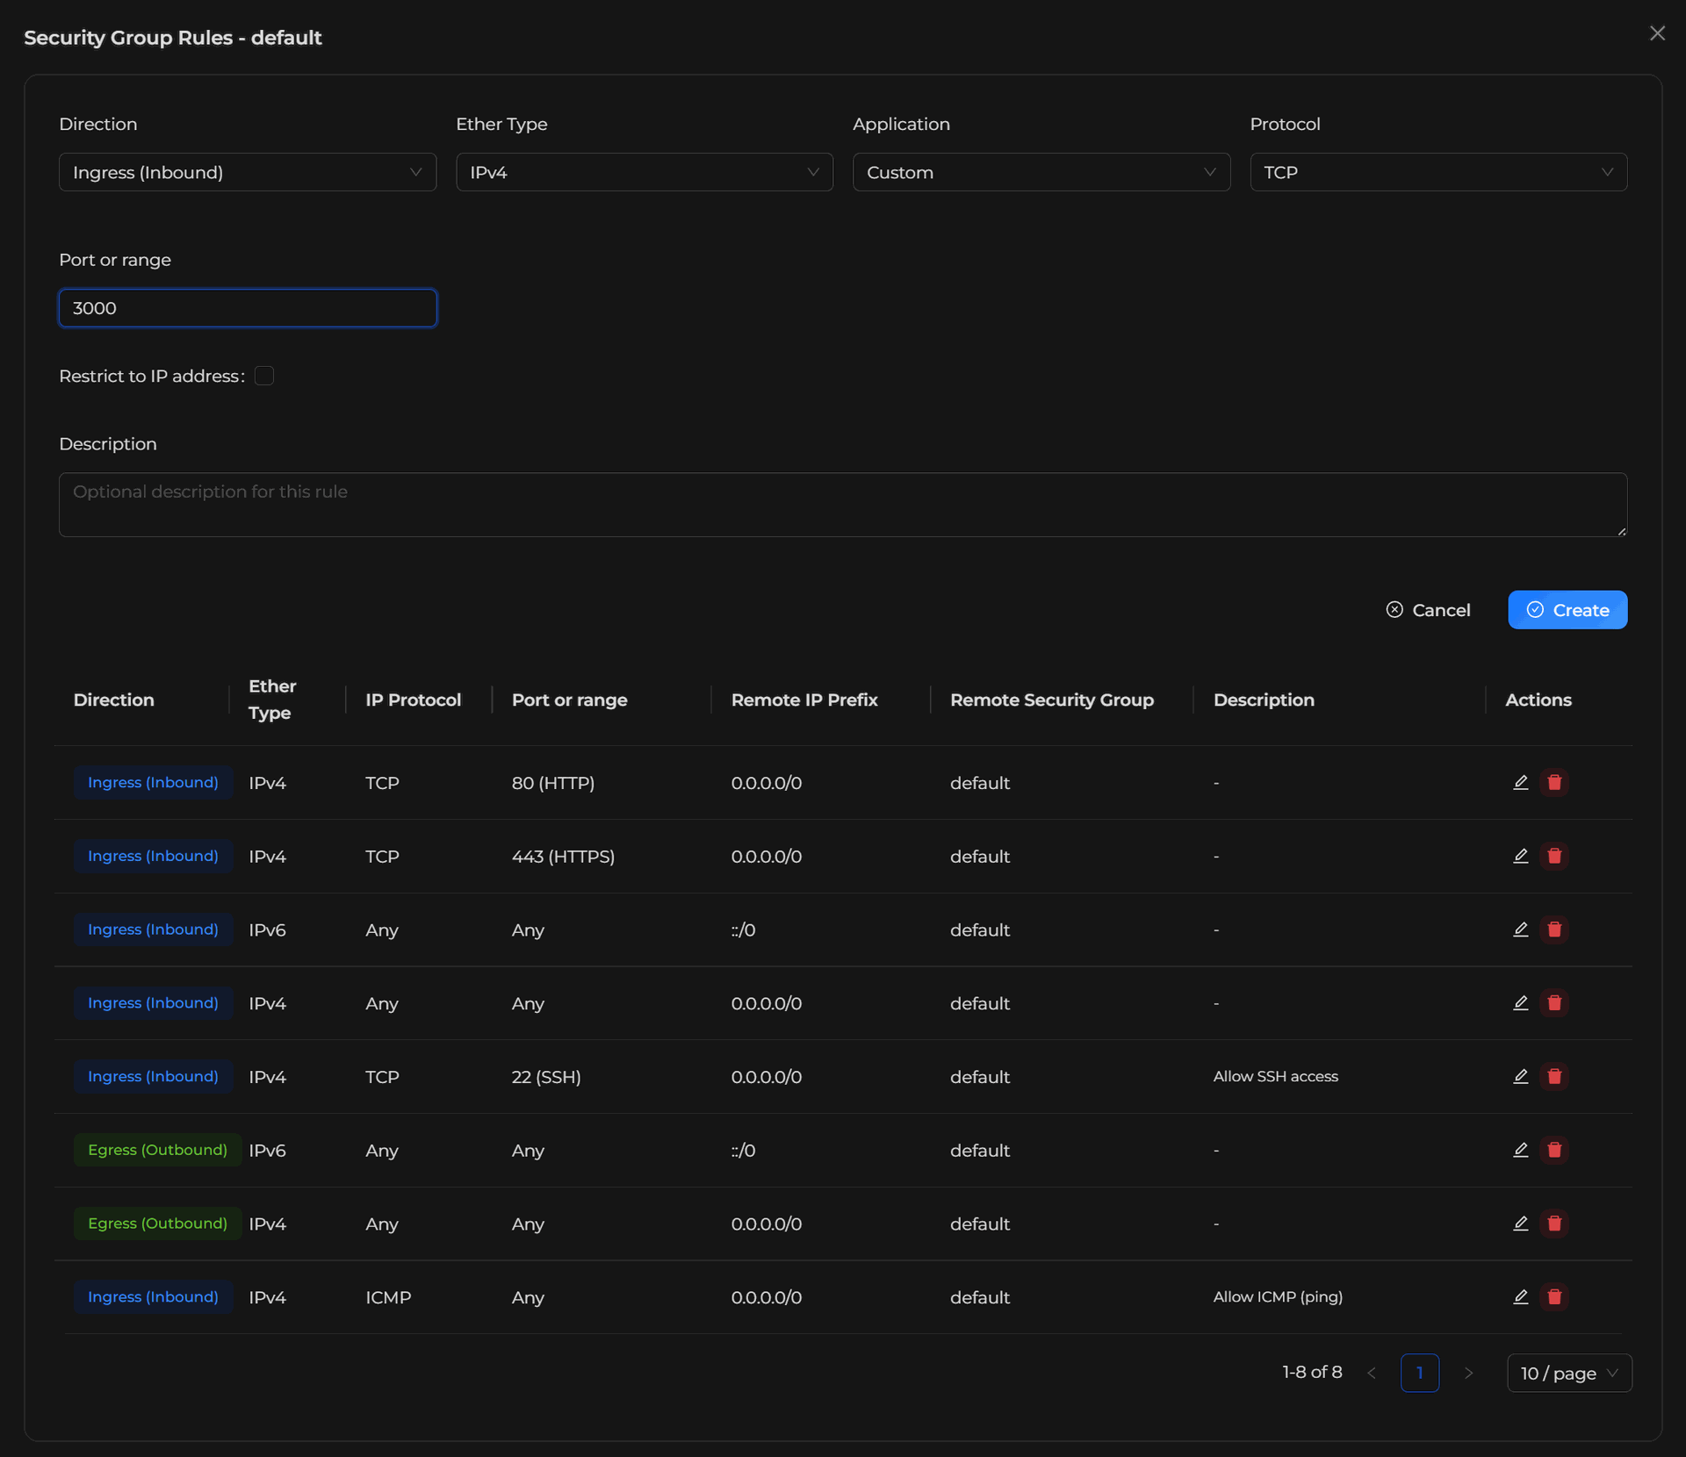This screenshot has width=1686, height=1457.
Task: Click the Create button
Action: pyautogui.click(x=1567, y=610)
